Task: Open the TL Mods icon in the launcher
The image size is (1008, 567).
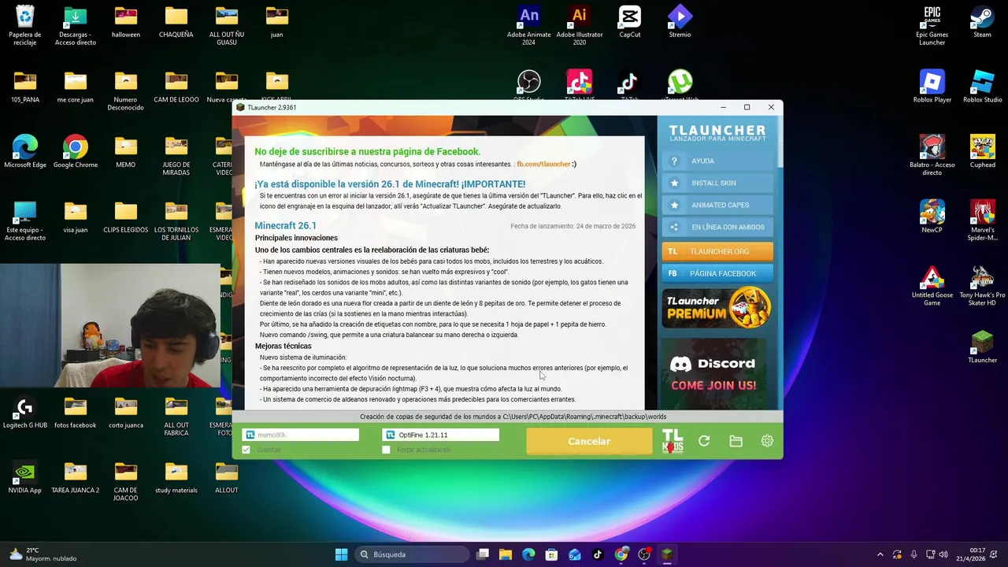Action: click(673, 441)
